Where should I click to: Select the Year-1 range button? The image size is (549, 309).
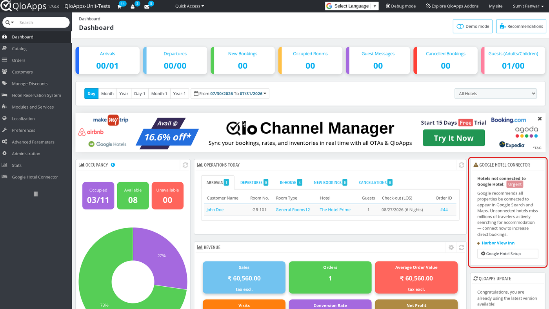pyautogui.click(x=180, y=94)
